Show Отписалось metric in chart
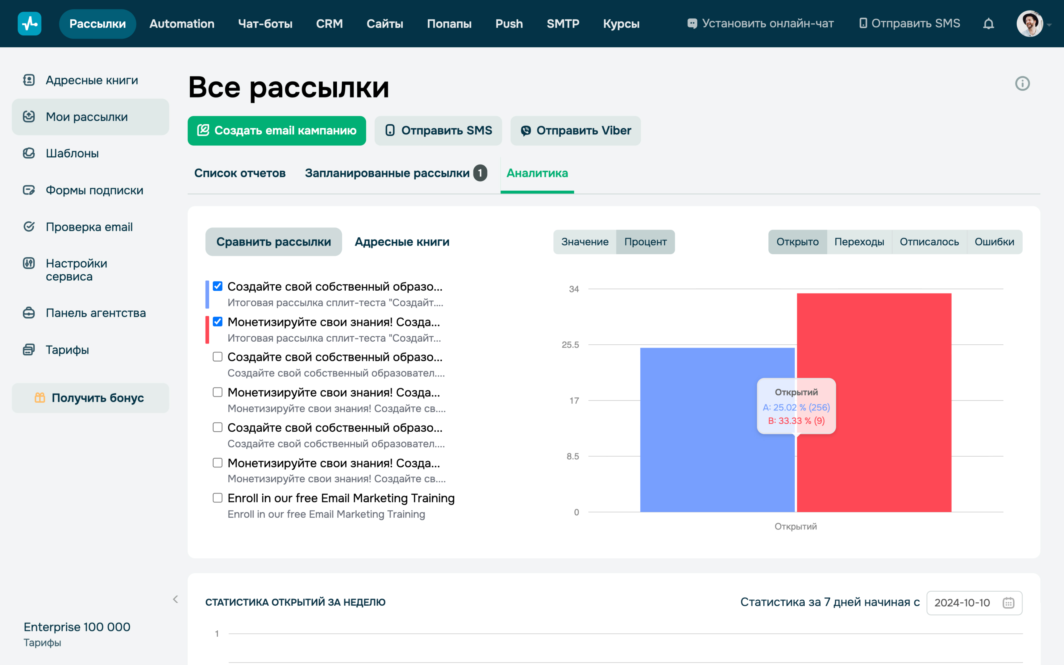This screenshot has height=665, width=1064. tap(929, 242)
